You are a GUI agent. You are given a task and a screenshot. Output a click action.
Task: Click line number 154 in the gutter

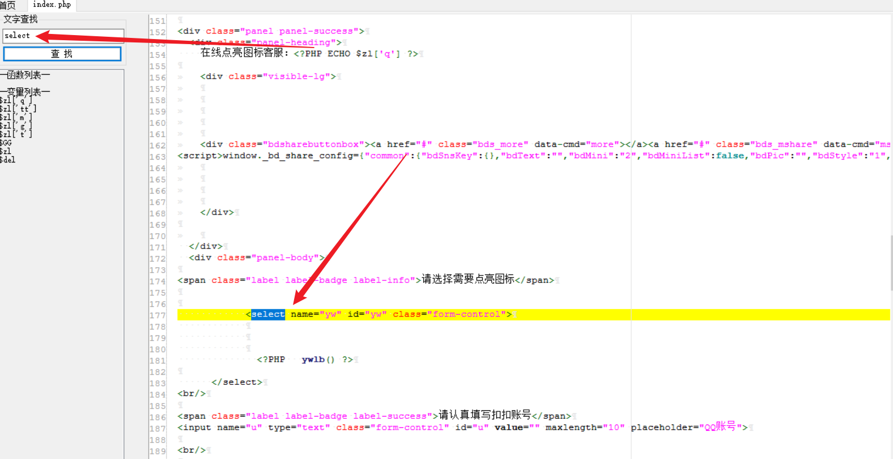158,55
